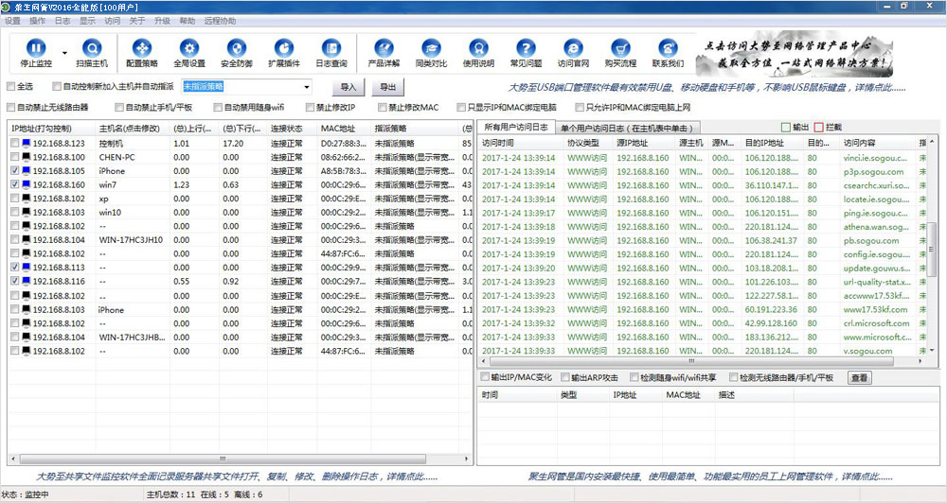
Task: Click the 购买流程 (Purchase Process) cart icon
Action: click(x=620, y=49)
